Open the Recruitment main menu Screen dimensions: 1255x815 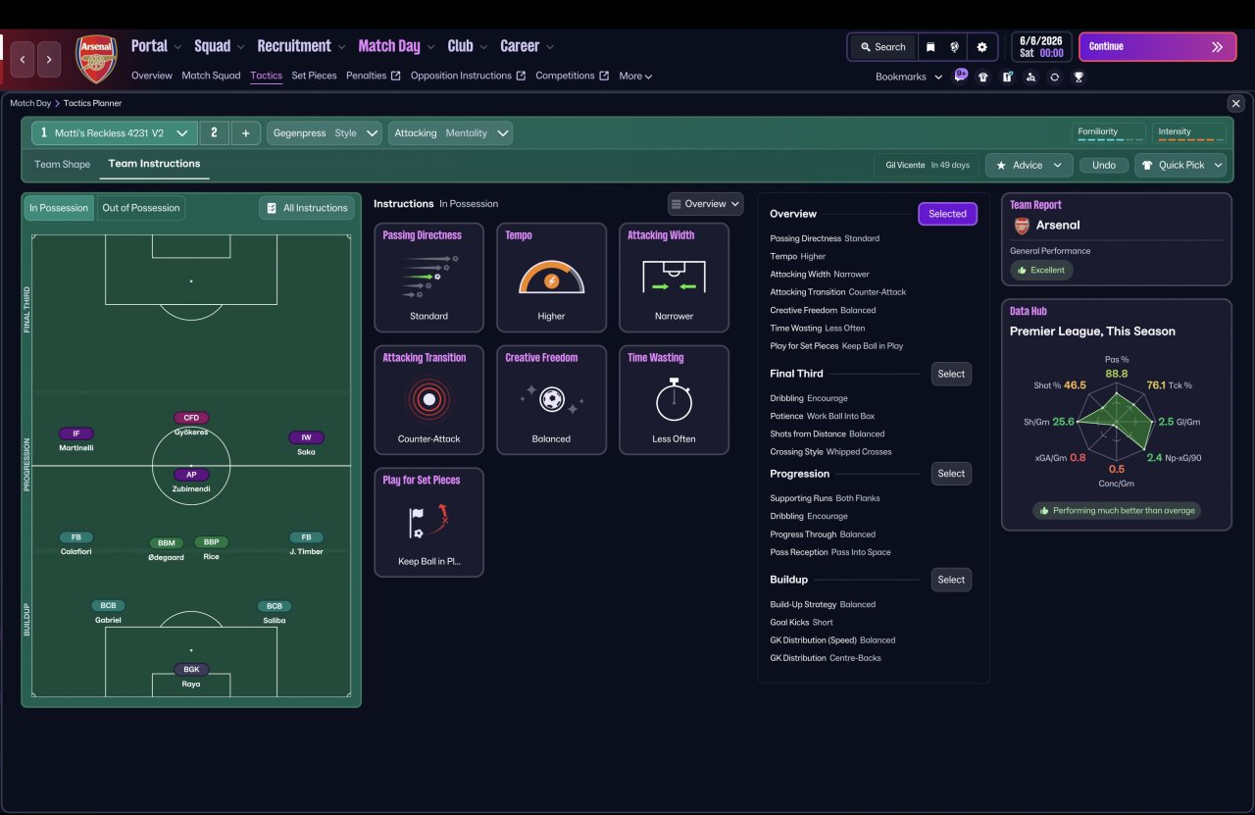click(302, 46)
